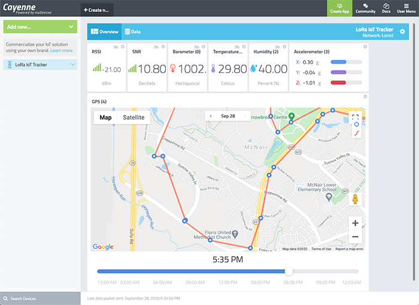Open RSSI widget settings gear
419x305 pixels.
click(x=123, y=47)
